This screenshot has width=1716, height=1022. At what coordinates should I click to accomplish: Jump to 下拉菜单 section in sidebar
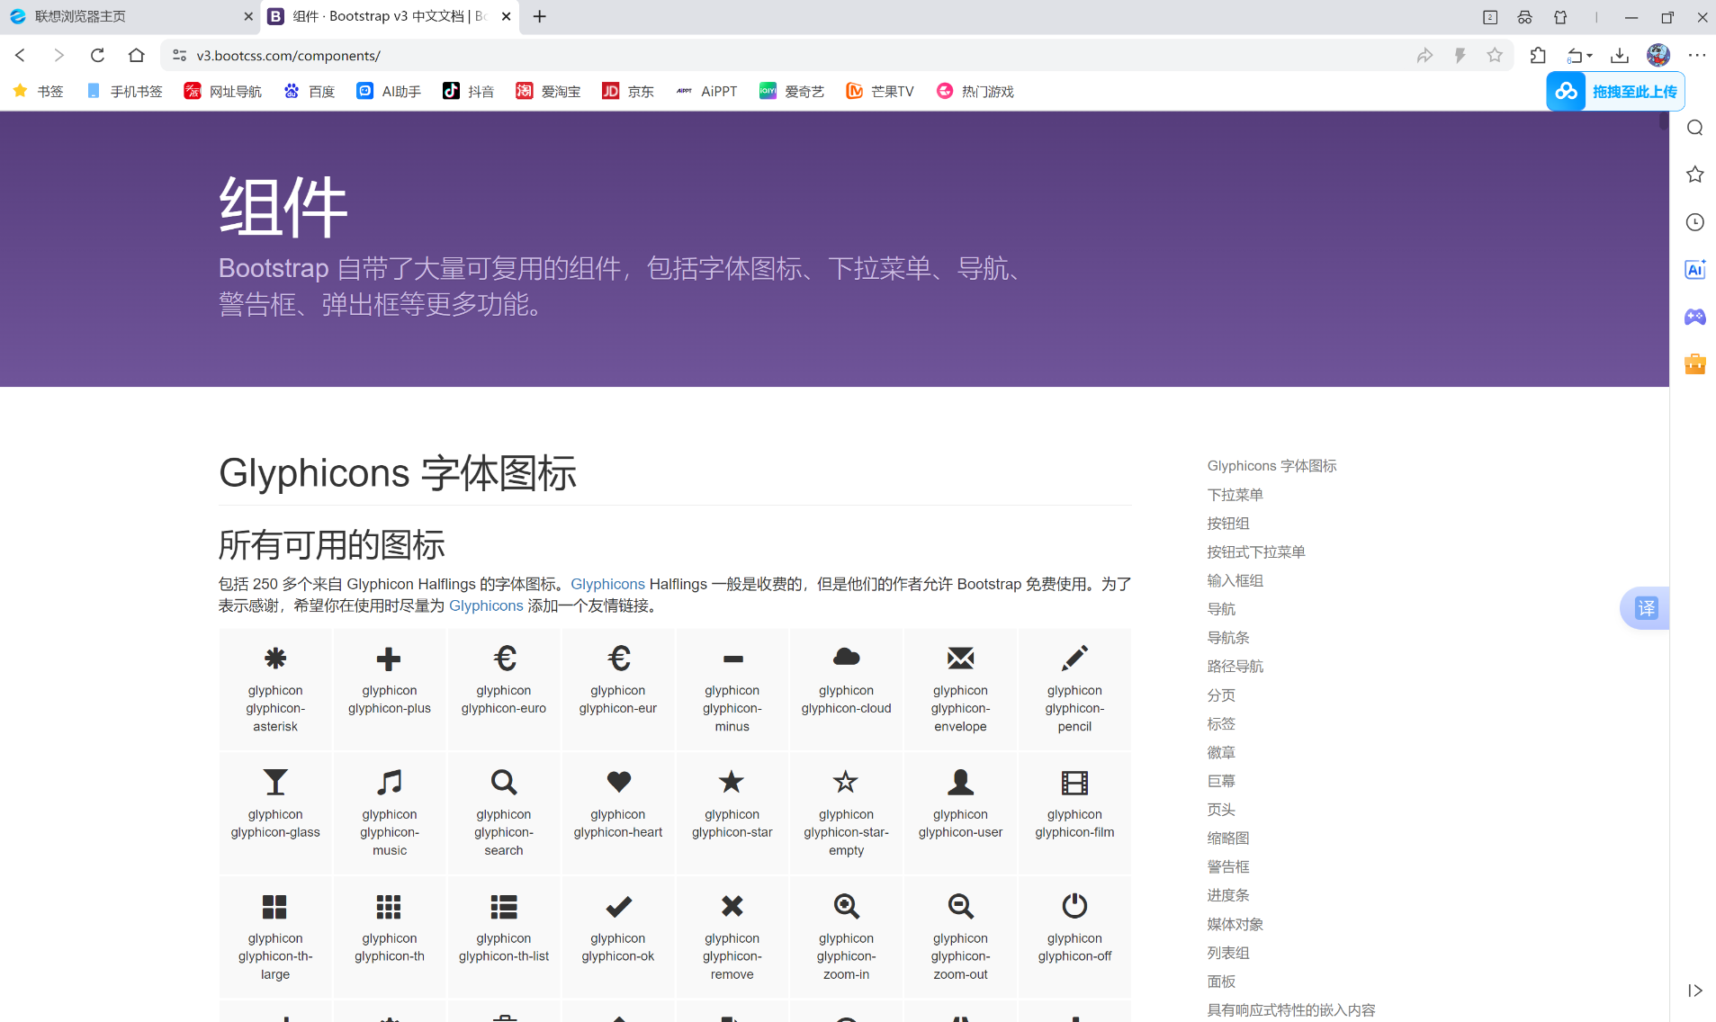[1235, 495]
